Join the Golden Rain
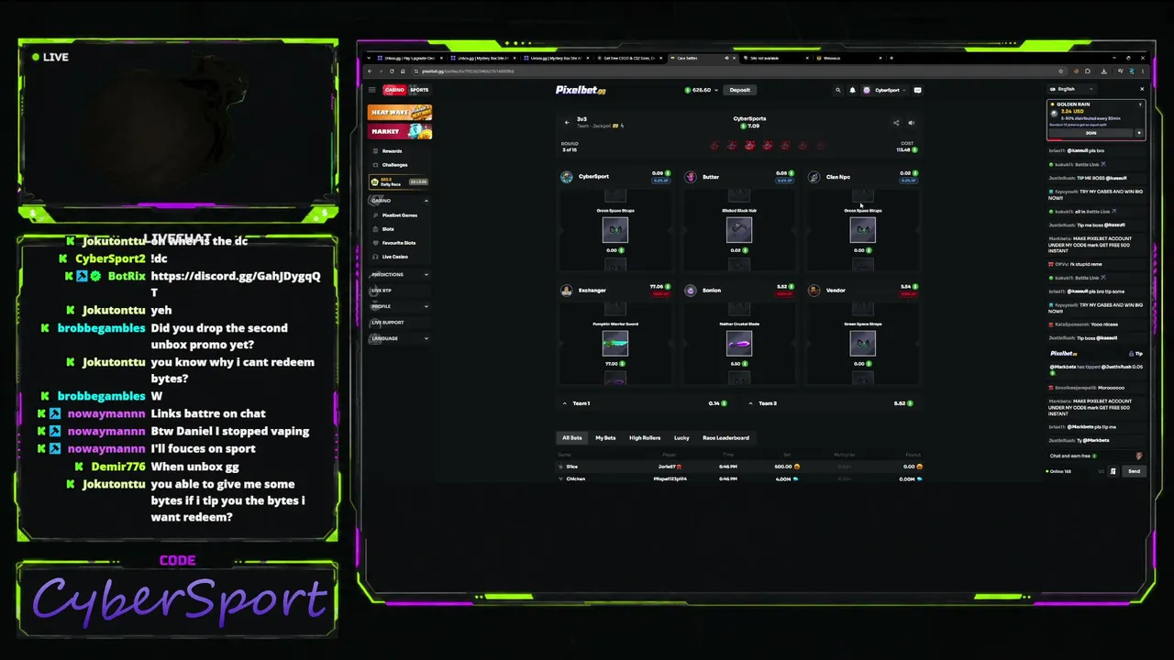The height and width of the screenshot is (660, 1174). (x=1091, y=133)
